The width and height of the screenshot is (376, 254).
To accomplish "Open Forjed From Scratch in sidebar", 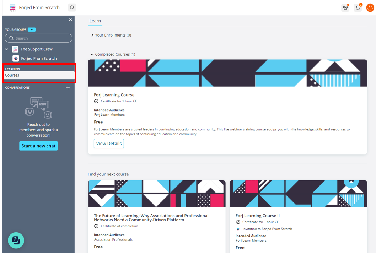I will [39, 59].
